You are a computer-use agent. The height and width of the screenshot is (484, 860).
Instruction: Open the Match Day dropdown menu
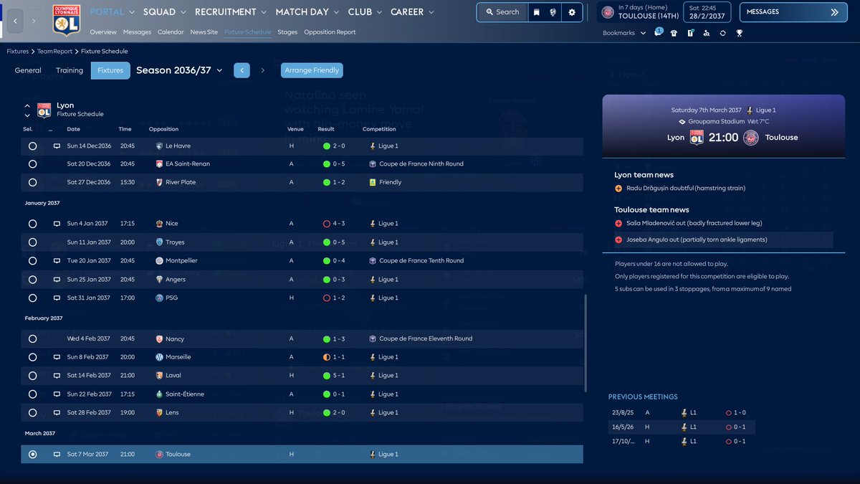pyautogui.click(x=307, y=12)
